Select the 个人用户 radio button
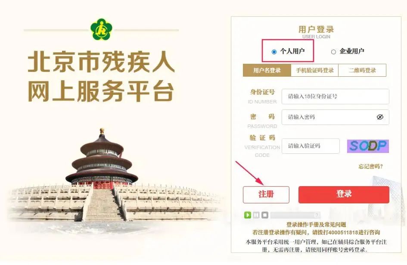Viewport: 407px width, 265px height. tap(274, 52)
